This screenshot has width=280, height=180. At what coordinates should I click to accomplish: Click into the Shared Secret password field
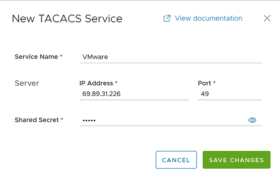point(162,120)
